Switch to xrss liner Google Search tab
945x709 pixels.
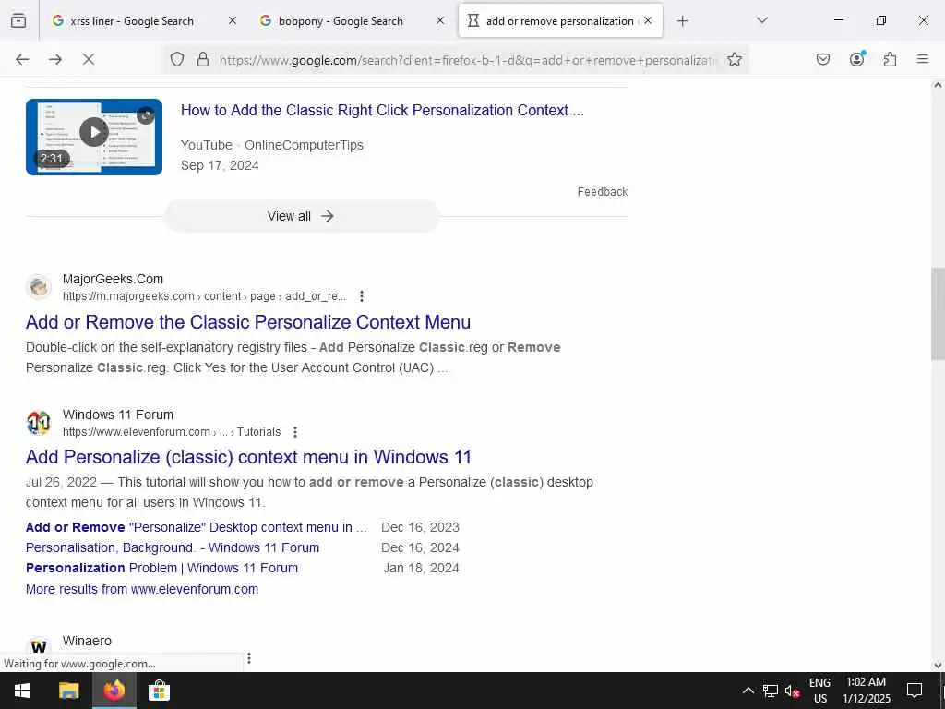(132, 21)
